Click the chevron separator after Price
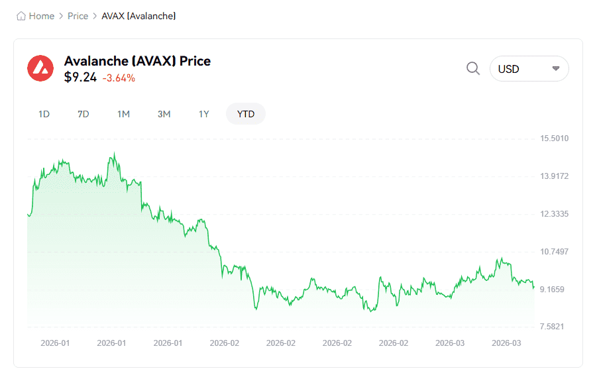The width and height of the screenshot is (599, 385). click(x=95, y=16)
